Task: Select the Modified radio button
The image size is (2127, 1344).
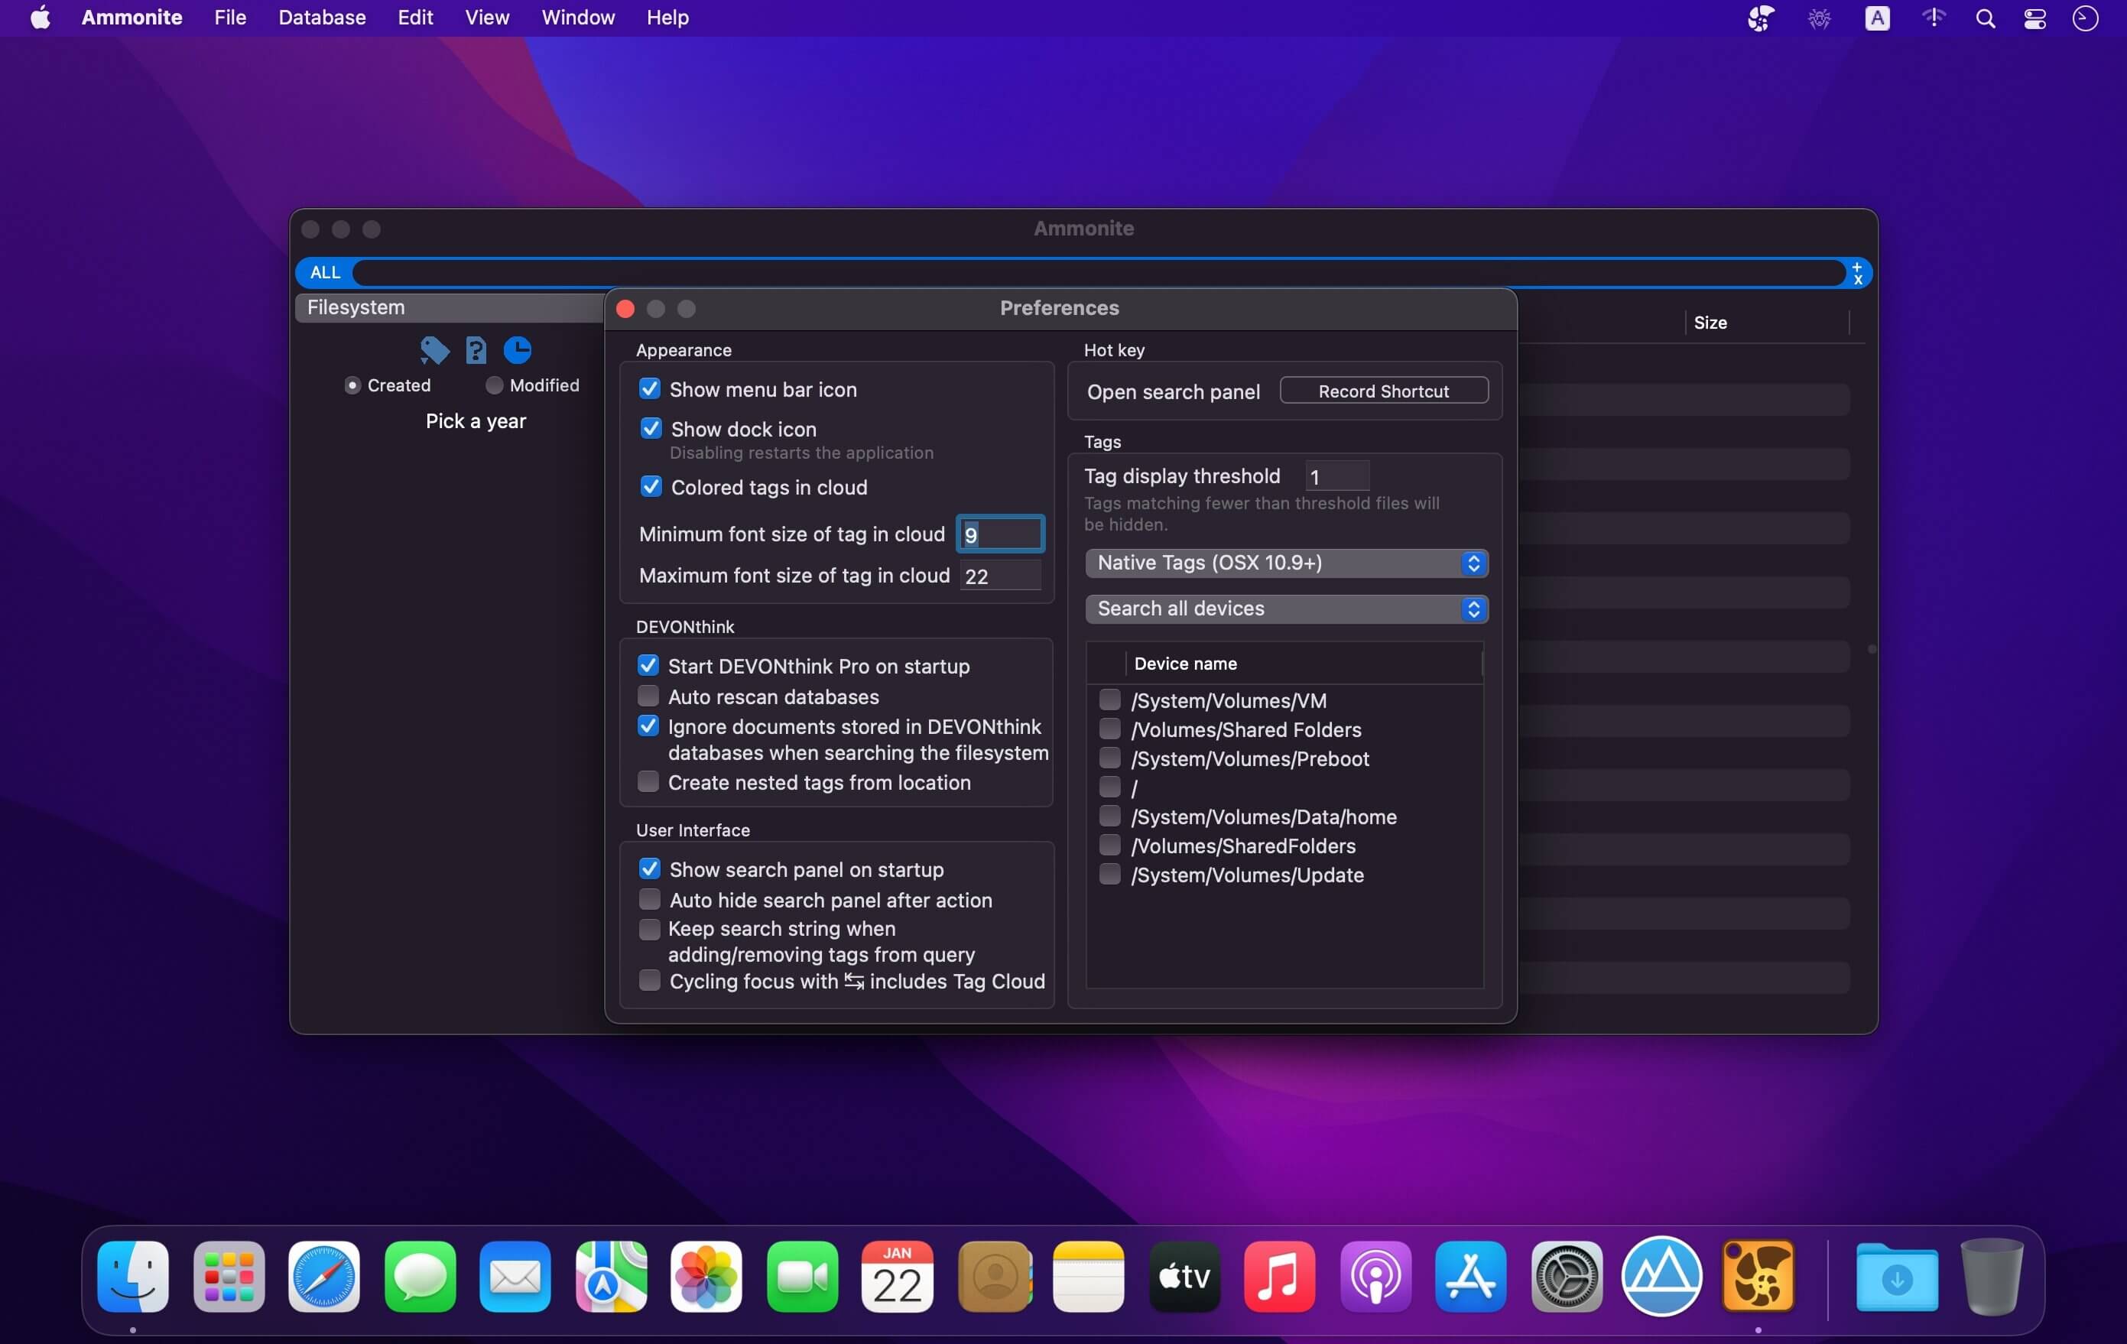Action: (x=495, y=385)
